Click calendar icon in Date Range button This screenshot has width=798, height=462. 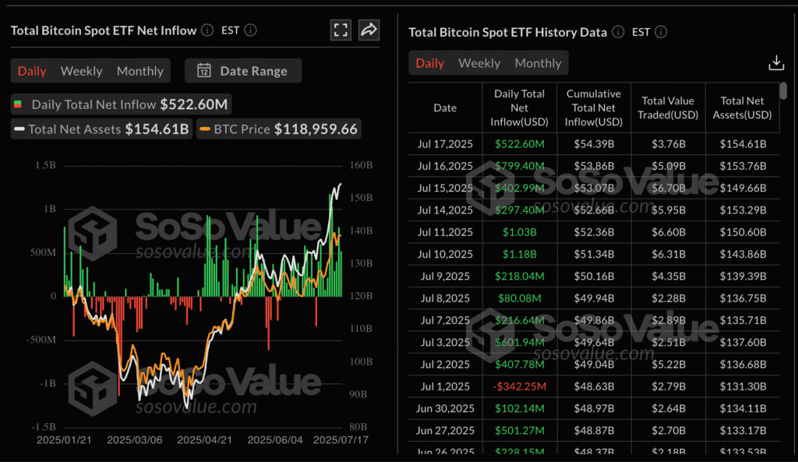tap(204, 71)
